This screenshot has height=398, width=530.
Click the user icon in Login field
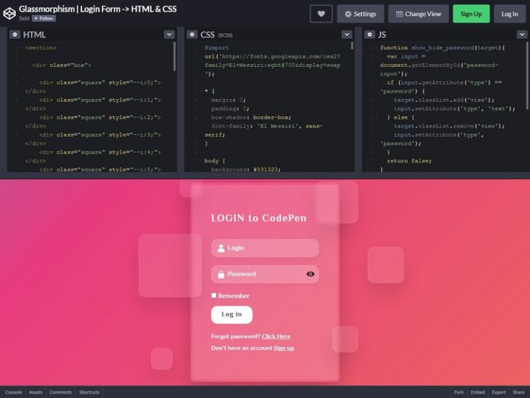point(221,248)
